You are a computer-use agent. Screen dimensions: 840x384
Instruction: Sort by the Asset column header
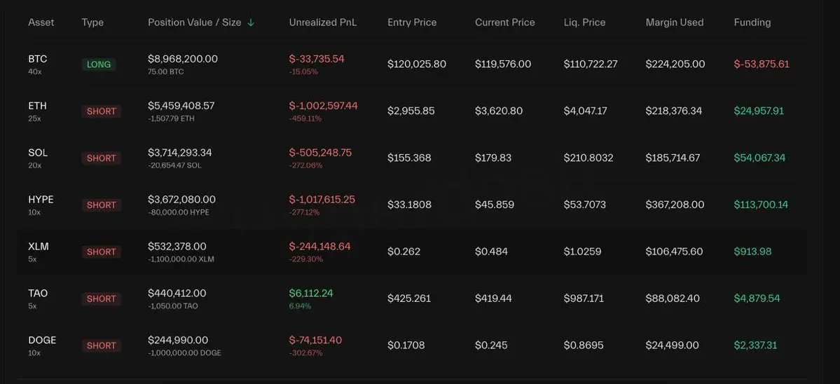41,22
